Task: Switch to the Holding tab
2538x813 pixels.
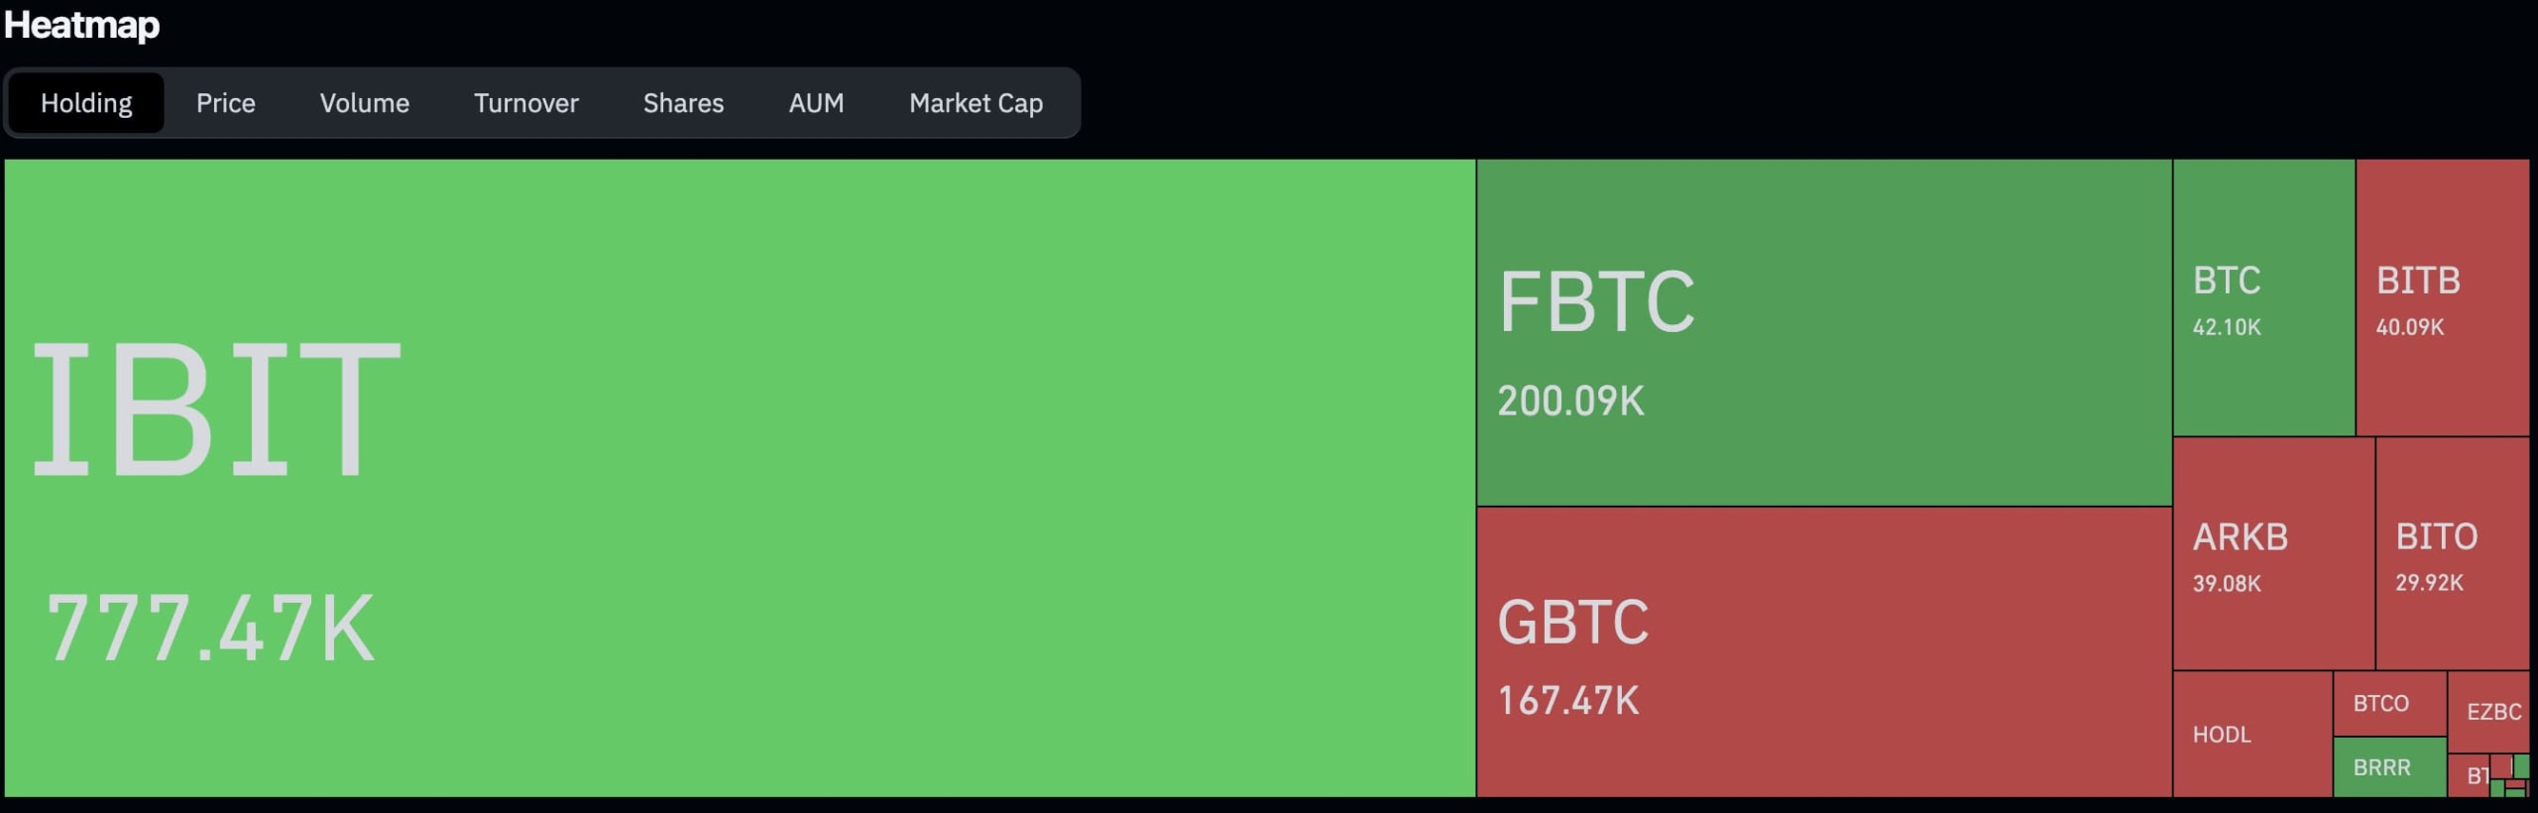Action: tap(86, 103)
